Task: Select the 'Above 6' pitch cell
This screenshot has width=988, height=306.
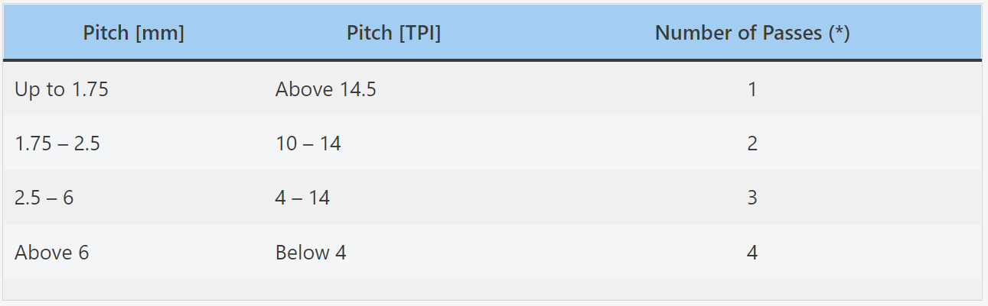Action: pyautogui.click(x=51, y=253)
